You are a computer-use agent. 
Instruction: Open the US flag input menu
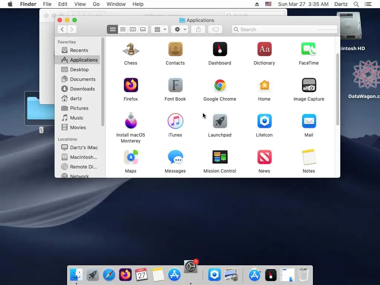coord(268,4)
